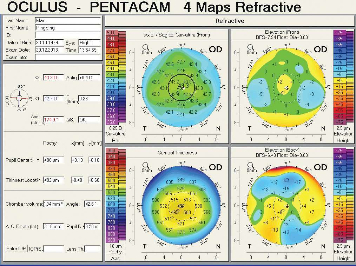Viewport: 356px width, 266px height.
Task: Select the 300 swatch on pachymetry scale
Action: point(112,151)
